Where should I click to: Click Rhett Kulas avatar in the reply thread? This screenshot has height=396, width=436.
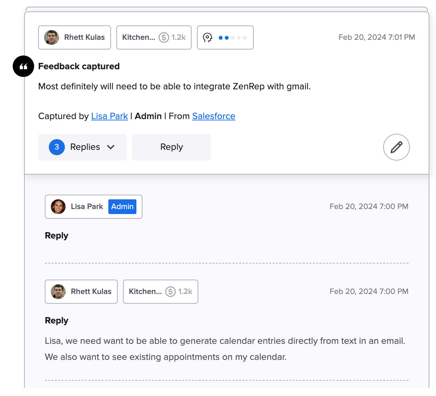(x=58, y=292)
